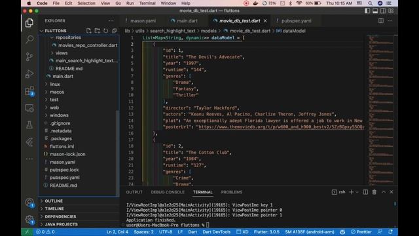Open the DEBUG CONSOLE panel tab
The height and width of the screenshot is (236, 419).
tap(168, 192)
